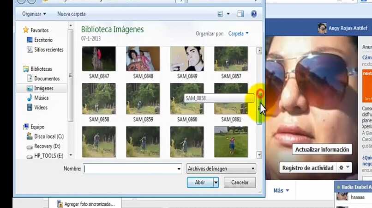Expand the Abrir button split arrow

216,183
